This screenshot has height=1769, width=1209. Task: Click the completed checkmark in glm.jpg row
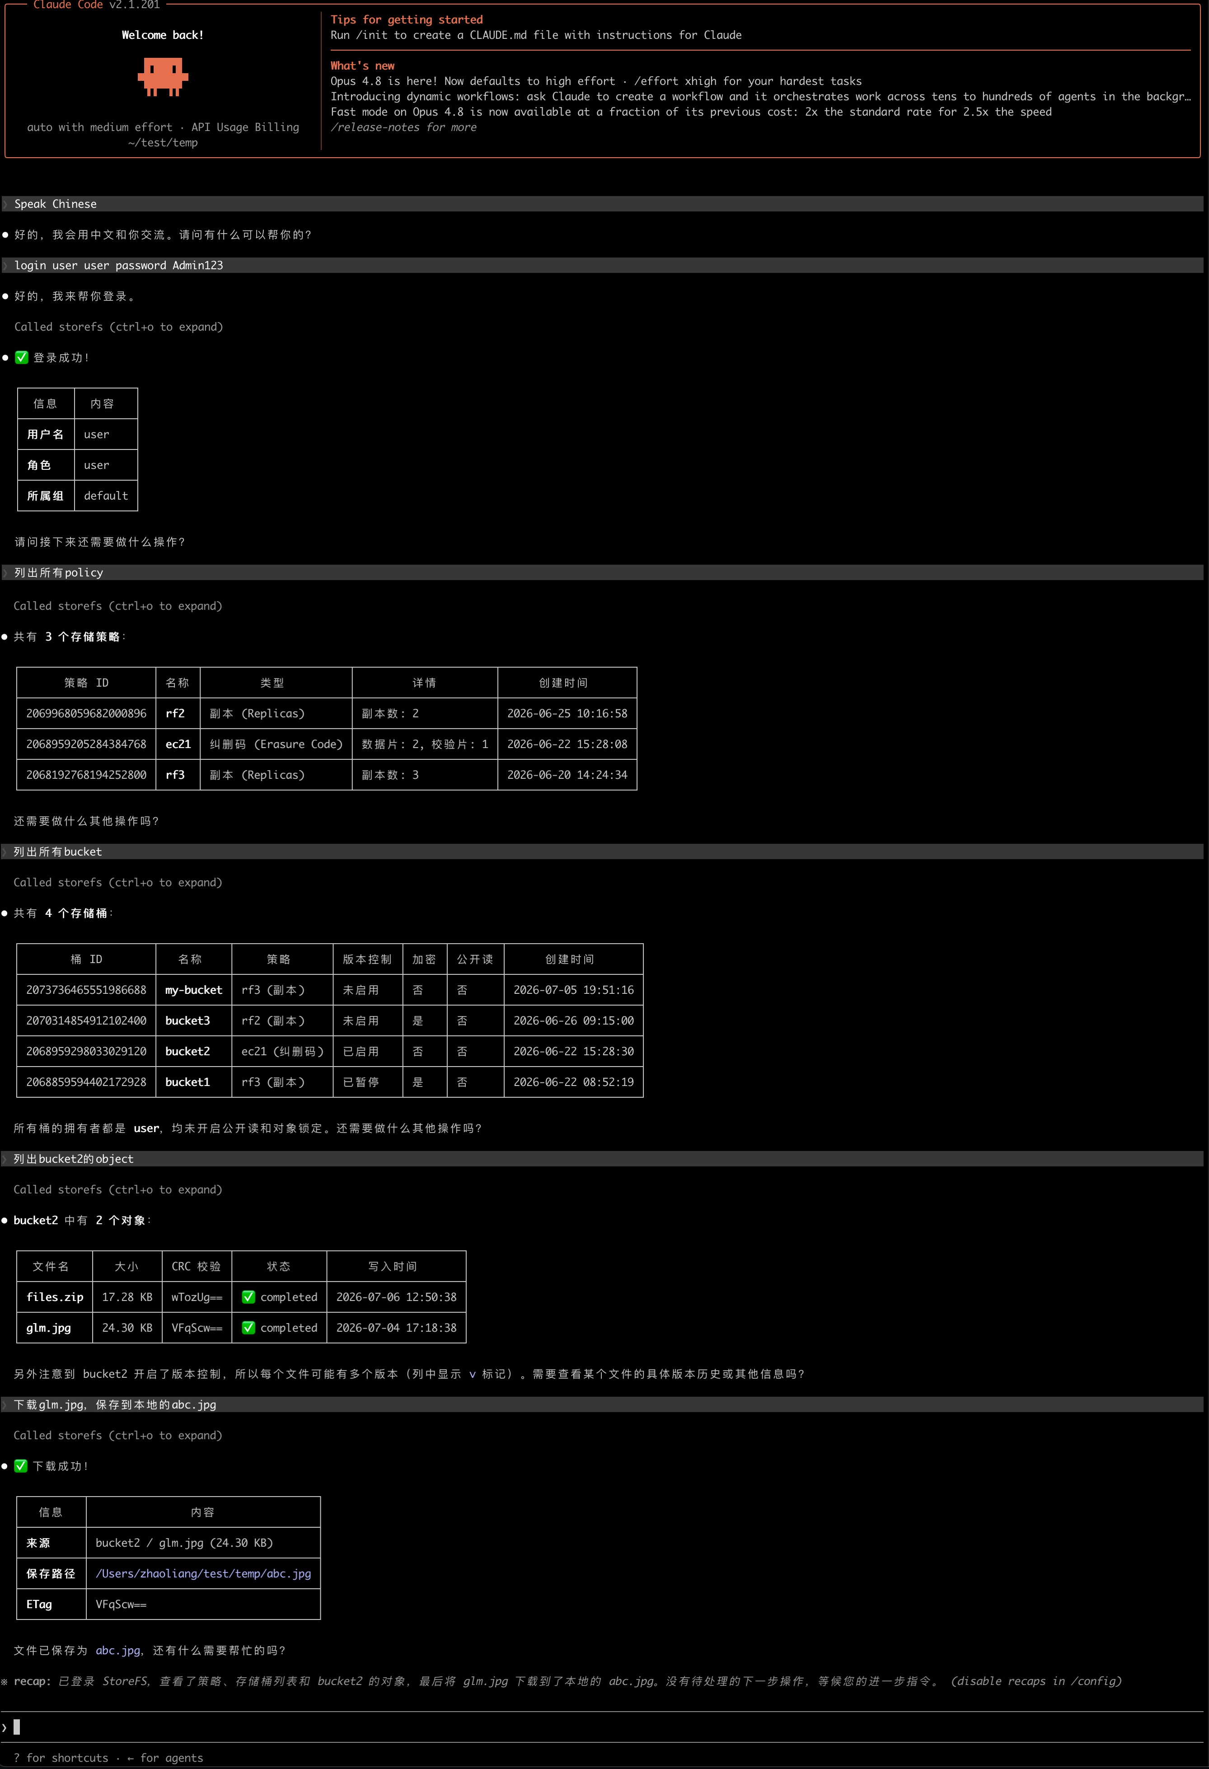pyautogui.click(x=248, y=1327)
